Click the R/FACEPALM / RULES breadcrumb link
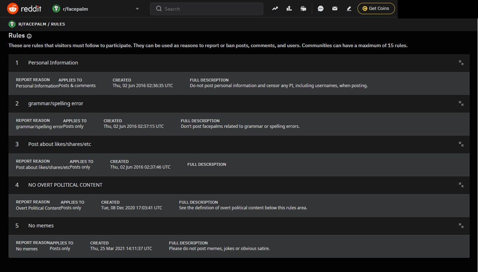The width and height of the screenshot is (478, 272). click(x=42, y=24)
